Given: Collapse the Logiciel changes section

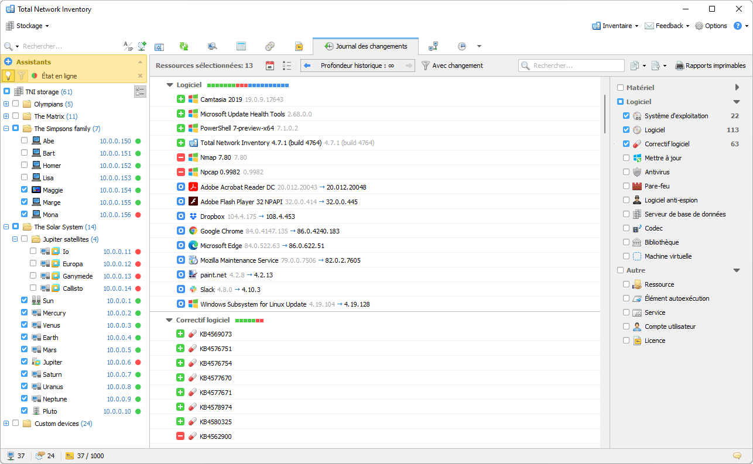Looking at the screenshot, I should pos(170,85).
